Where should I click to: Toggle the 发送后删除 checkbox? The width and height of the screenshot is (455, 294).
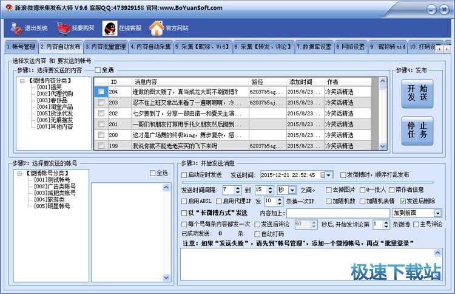tap(403, 201)
